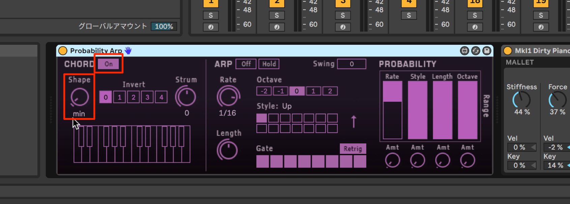Arm track 19 for recording
570x204 pixels.
541,27
